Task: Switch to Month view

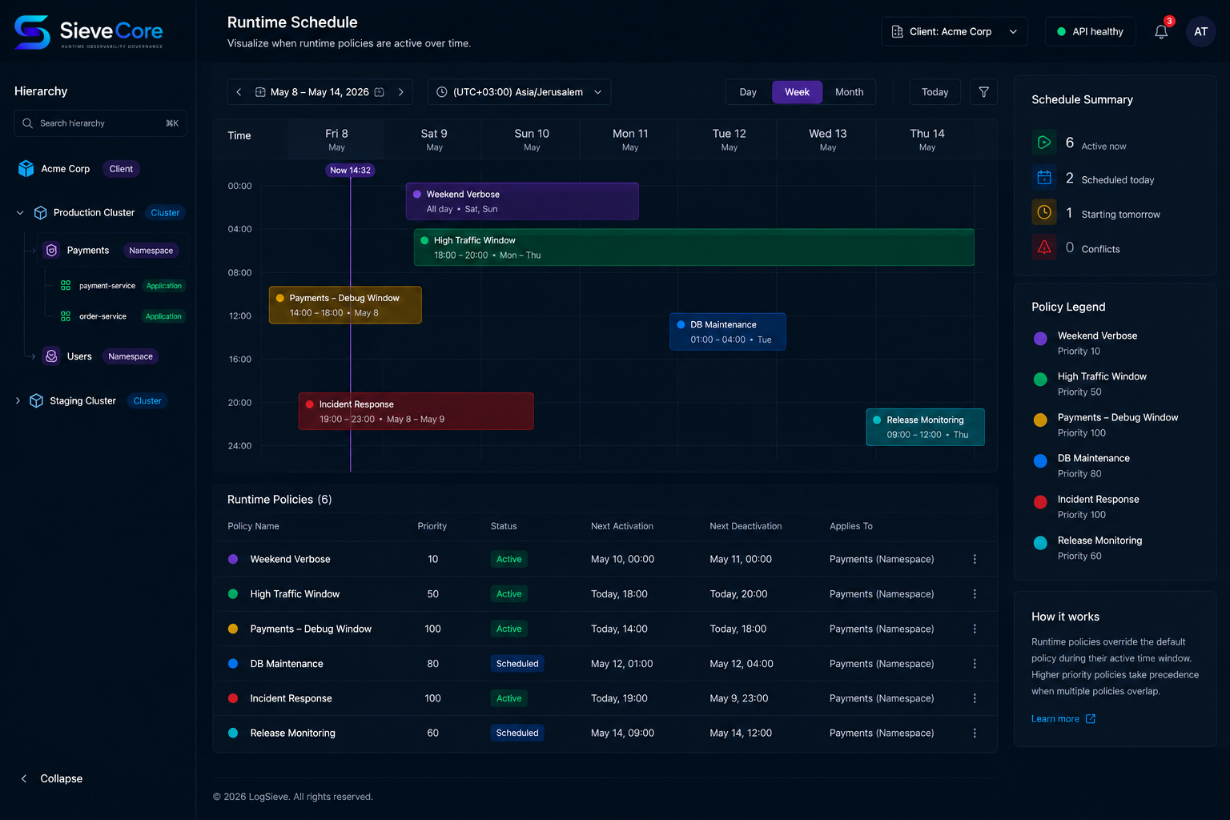Action: (x=849, y=92)
